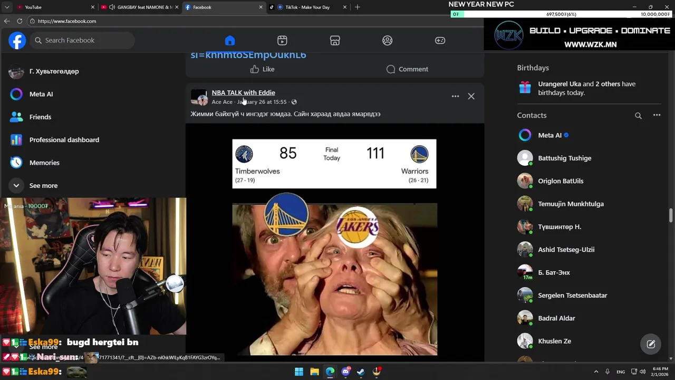Open Ace Ace author link
Viewport: 675px width, 380px height.
tap(222, 102)
